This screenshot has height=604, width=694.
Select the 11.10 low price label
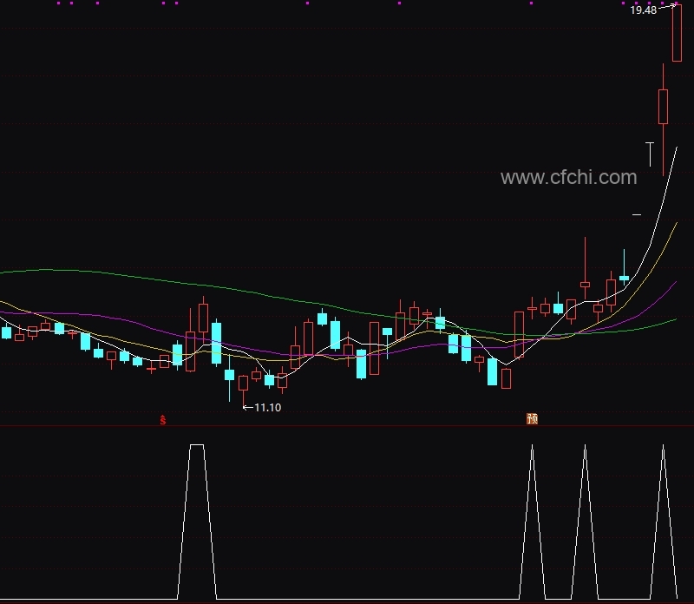tap(268, 407)
